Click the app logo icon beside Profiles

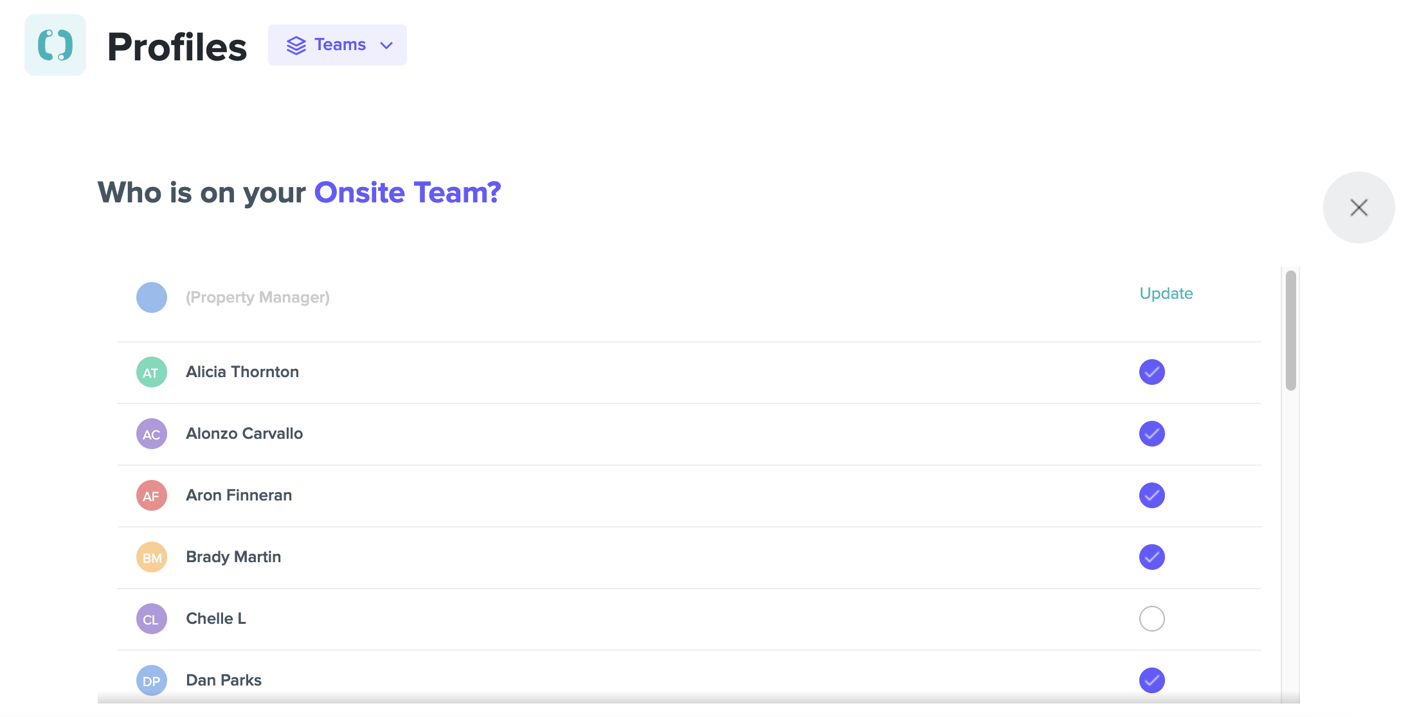(55, 45)
